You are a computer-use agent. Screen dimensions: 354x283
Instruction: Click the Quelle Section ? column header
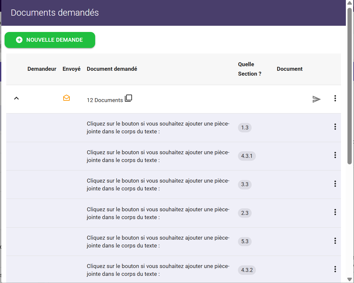pyautogui.click(x=250, y=69)
